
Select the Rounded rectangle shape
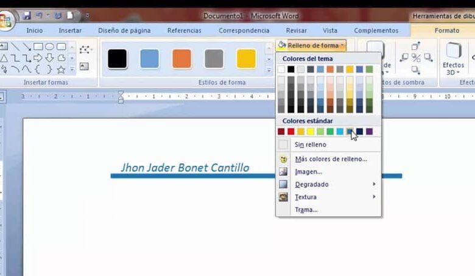(61, 47)
